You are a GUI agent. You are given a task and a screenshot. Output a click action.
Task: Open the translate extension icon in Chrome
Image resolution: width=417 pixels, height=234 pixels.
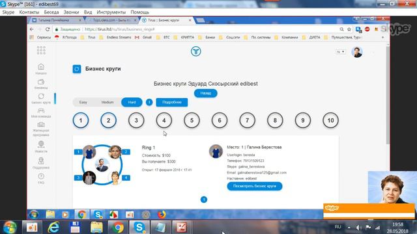point(358,29)
